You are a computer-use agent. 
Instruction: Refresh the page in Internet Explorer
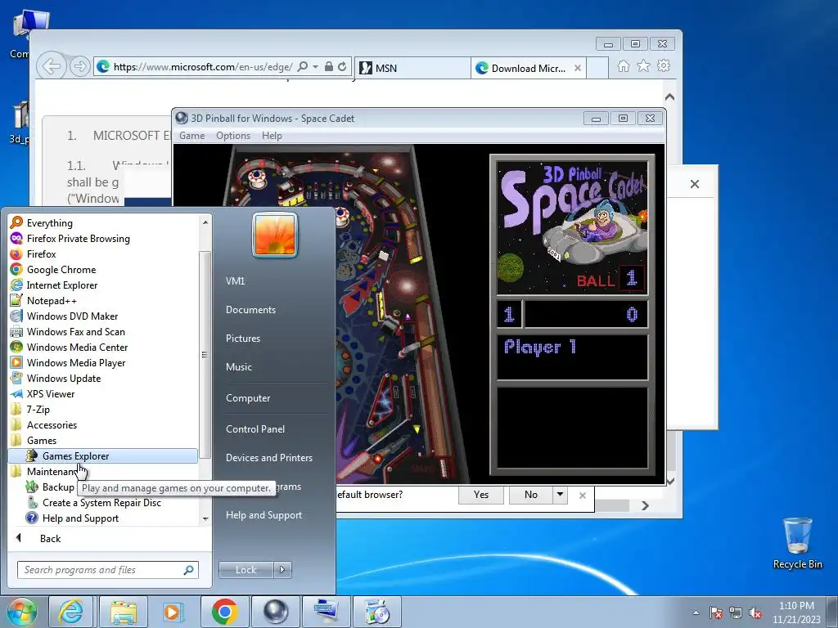click(x=342, y=67)
